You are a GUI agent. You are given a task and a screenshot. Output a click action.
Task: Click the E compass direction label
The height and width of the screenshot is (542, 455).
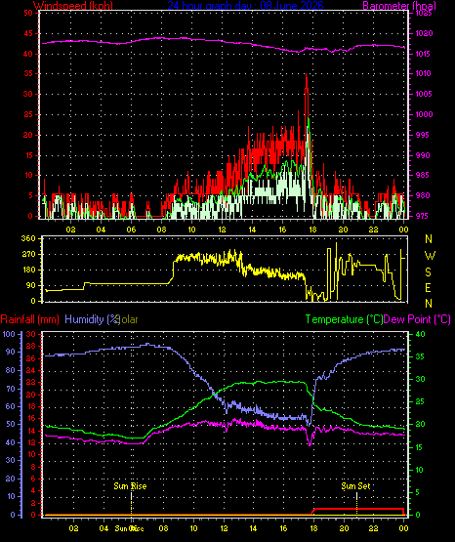pos(428,288)
